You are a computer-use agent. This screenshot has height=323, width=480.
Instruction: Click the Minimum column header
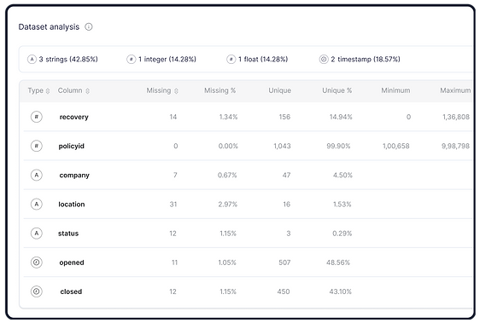(395, 90)
